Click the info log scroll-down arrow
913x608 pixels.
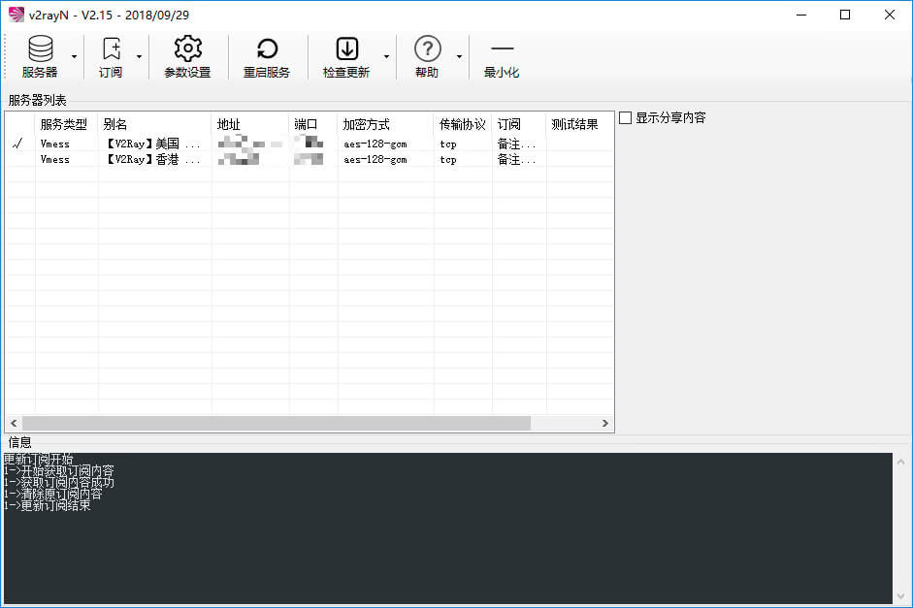[x=900, y=595]
